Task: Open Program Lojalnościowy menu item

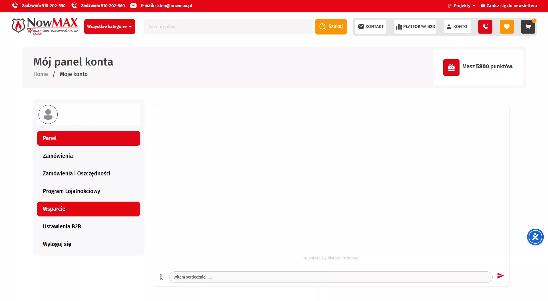Action: (71, 191)
